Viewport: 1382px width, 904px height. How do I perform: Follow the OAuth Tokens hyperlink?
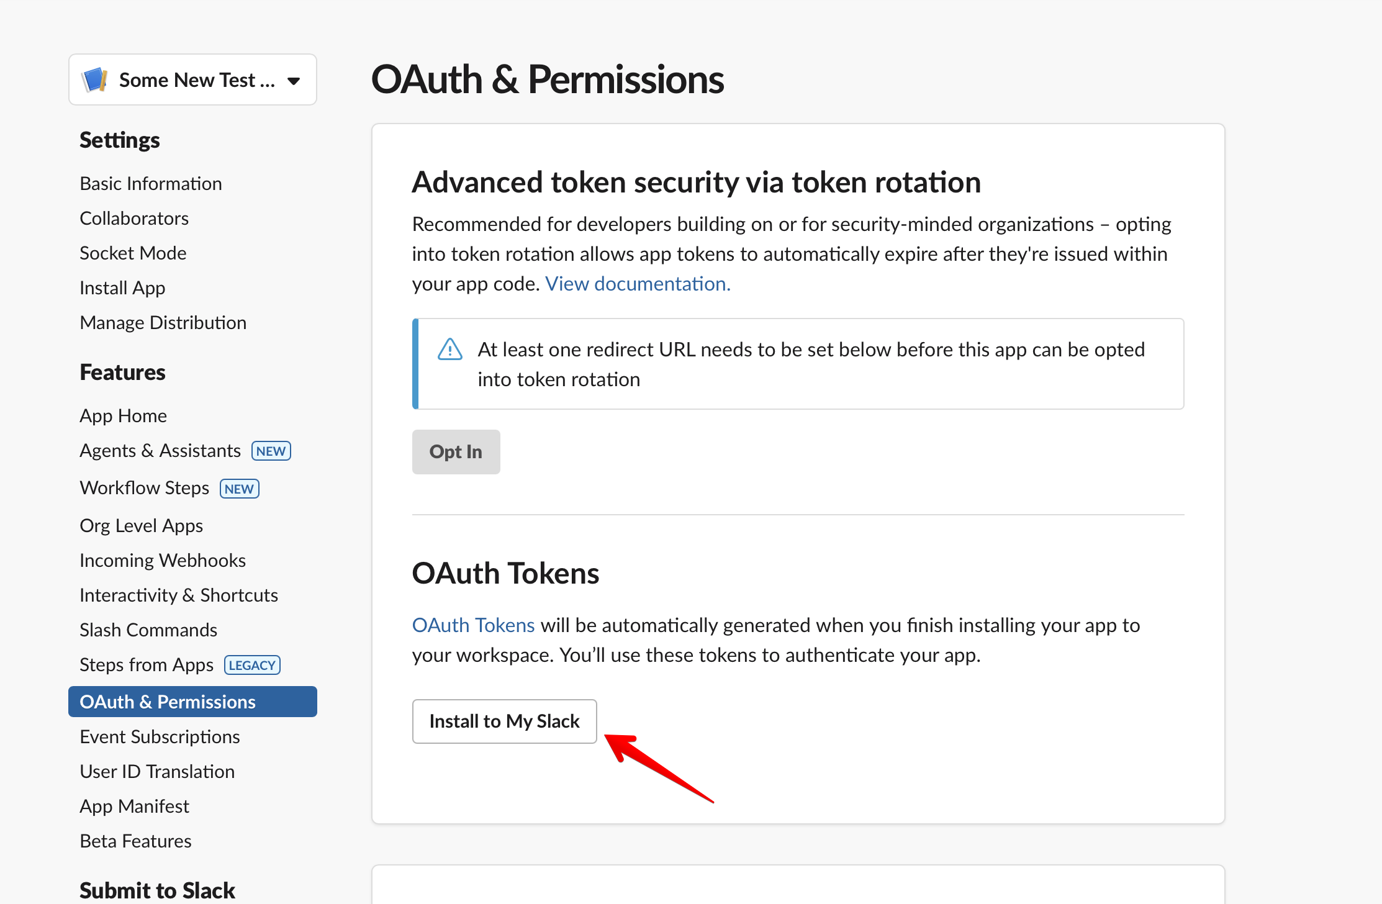pyautogui.click(x=473, y=625)
